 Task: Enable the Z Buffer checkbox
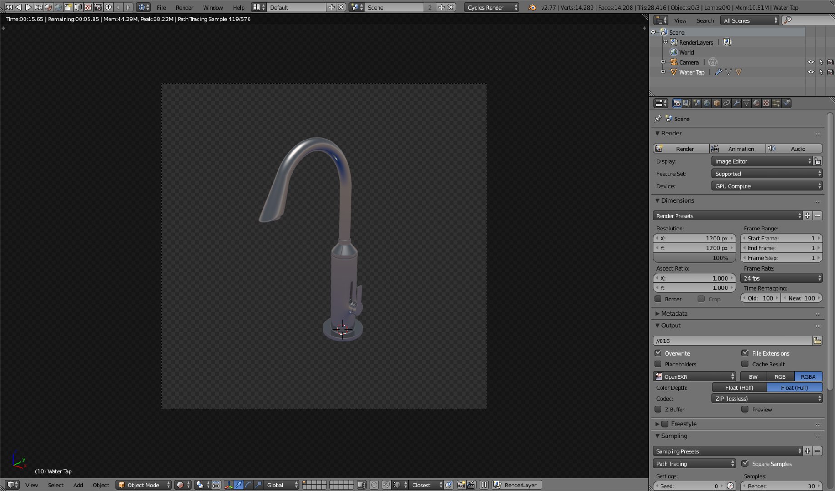tap(658, 409)
